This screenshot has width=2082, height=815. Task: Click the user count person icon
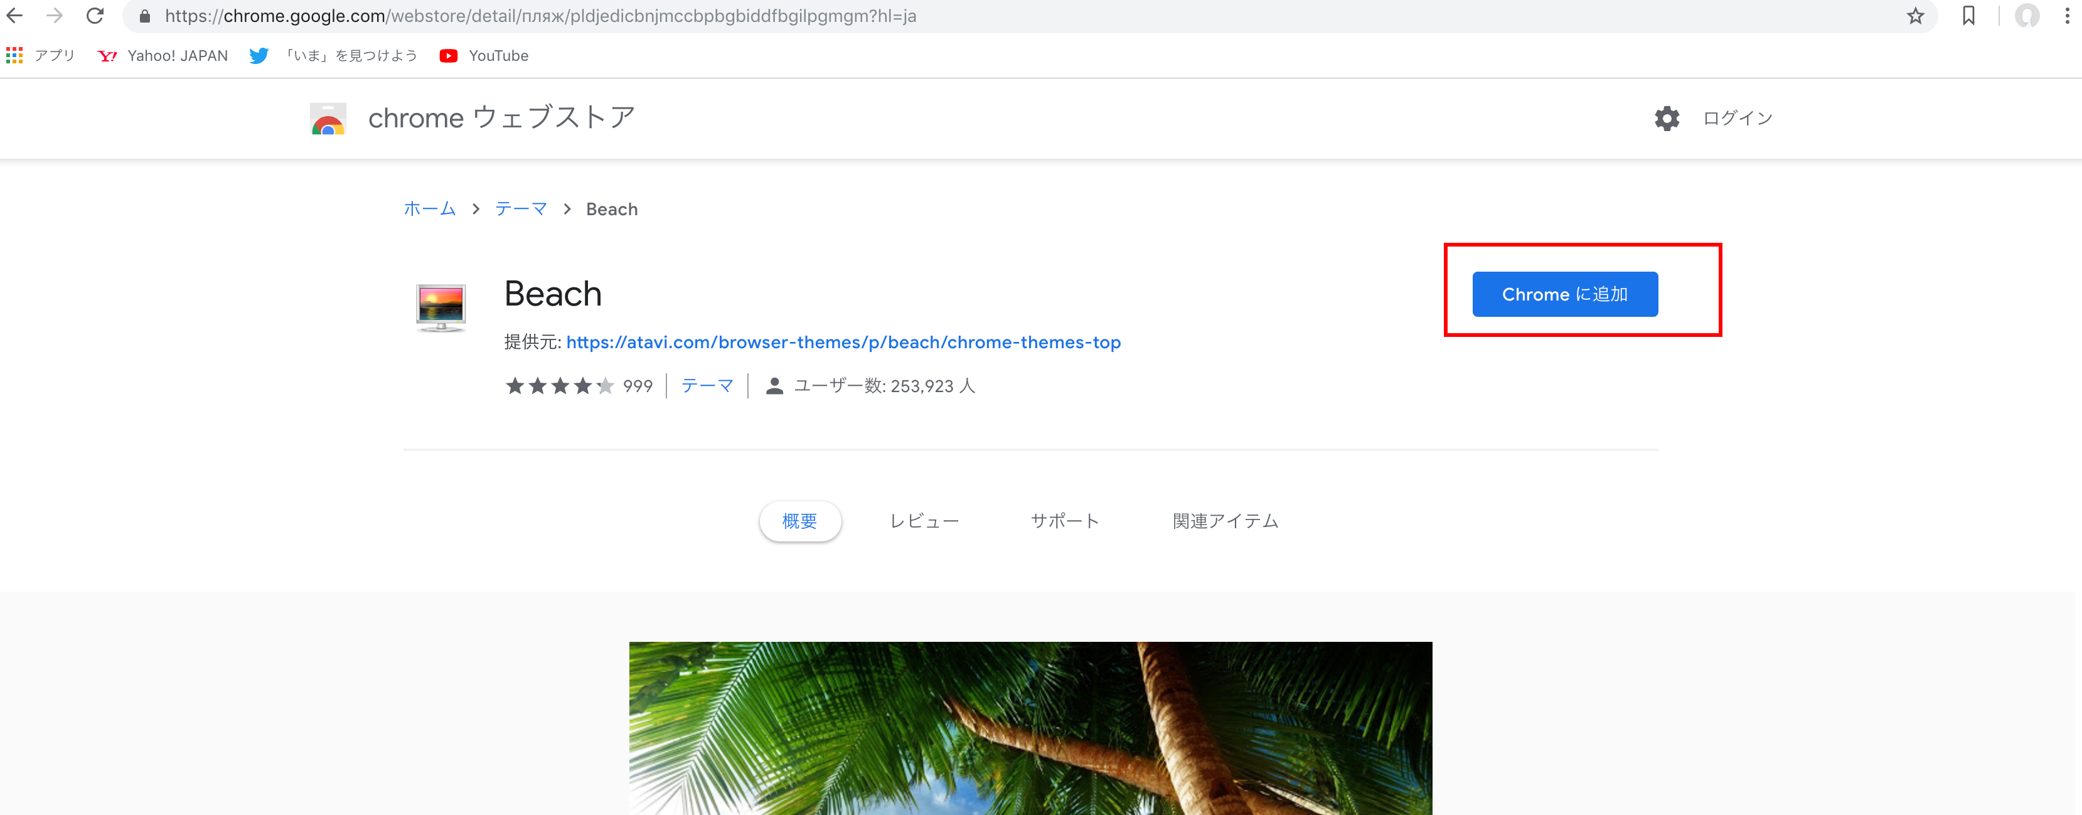click(x=774, y=386)
